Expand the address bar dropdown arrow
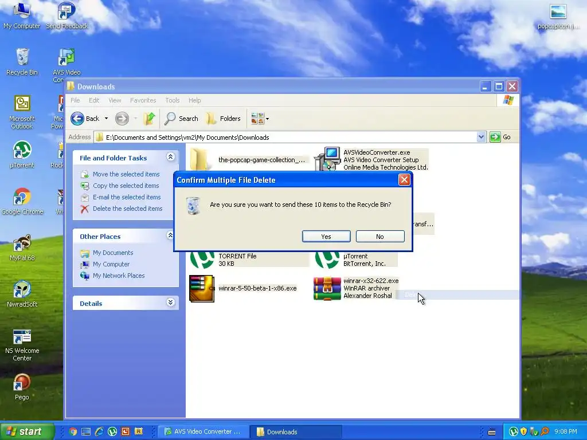Viewport: 587px width, 440px height. (x=481, y=137)
